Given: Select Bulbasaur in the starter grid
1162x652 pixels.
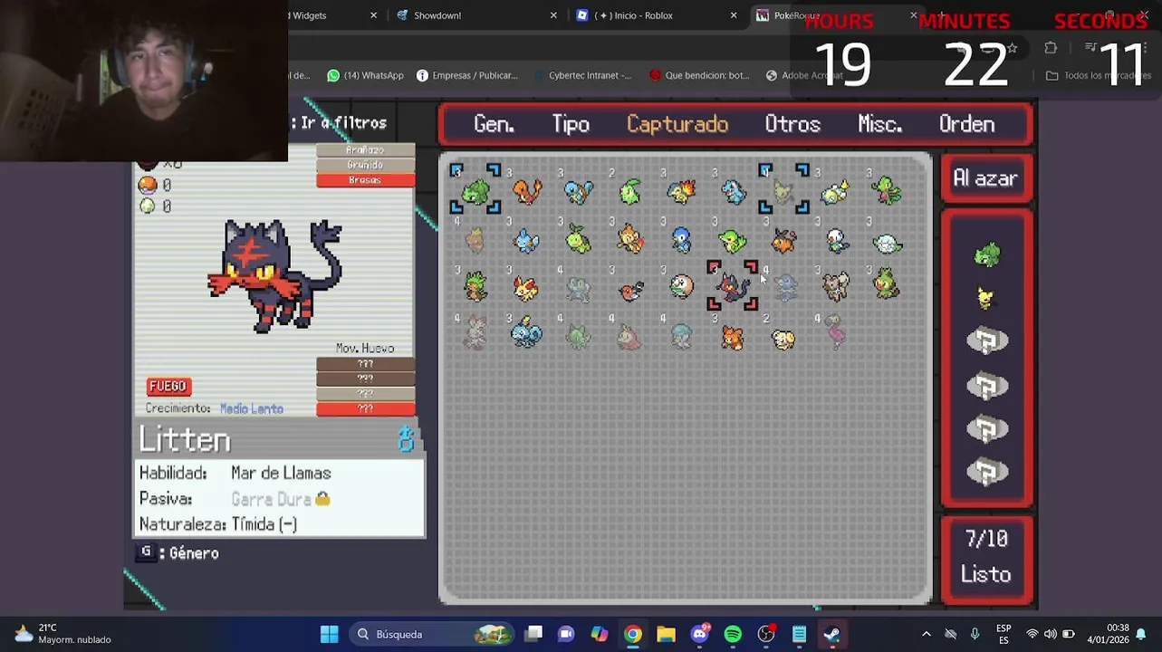Looking at the screenshot, I should point(475,191).
